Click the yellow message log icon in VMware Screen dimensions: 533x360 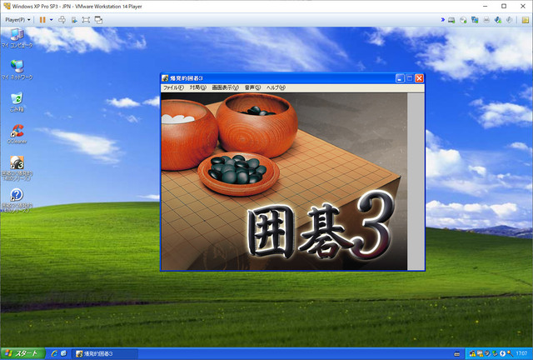coord(526,20)
